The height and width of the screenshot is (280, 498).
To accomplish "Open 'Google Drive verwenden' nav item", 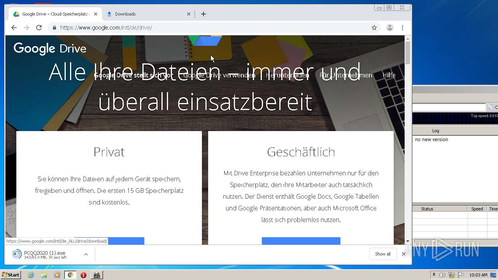I will (x=219, y=75).
